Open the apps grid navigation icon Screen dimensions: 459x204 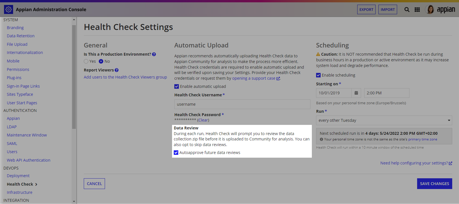coord(417,10)
